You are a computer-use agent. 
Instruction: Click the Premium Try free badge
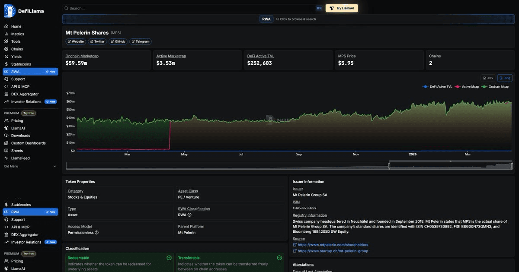[x=28, y=113]
